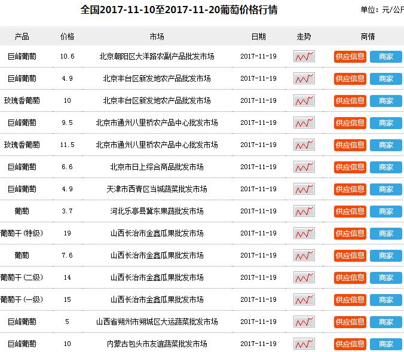Click 商家 button for 玫瑰香葡萄 priced 10
Viewport: 404px width, 352px height.
tap(385, 101)
